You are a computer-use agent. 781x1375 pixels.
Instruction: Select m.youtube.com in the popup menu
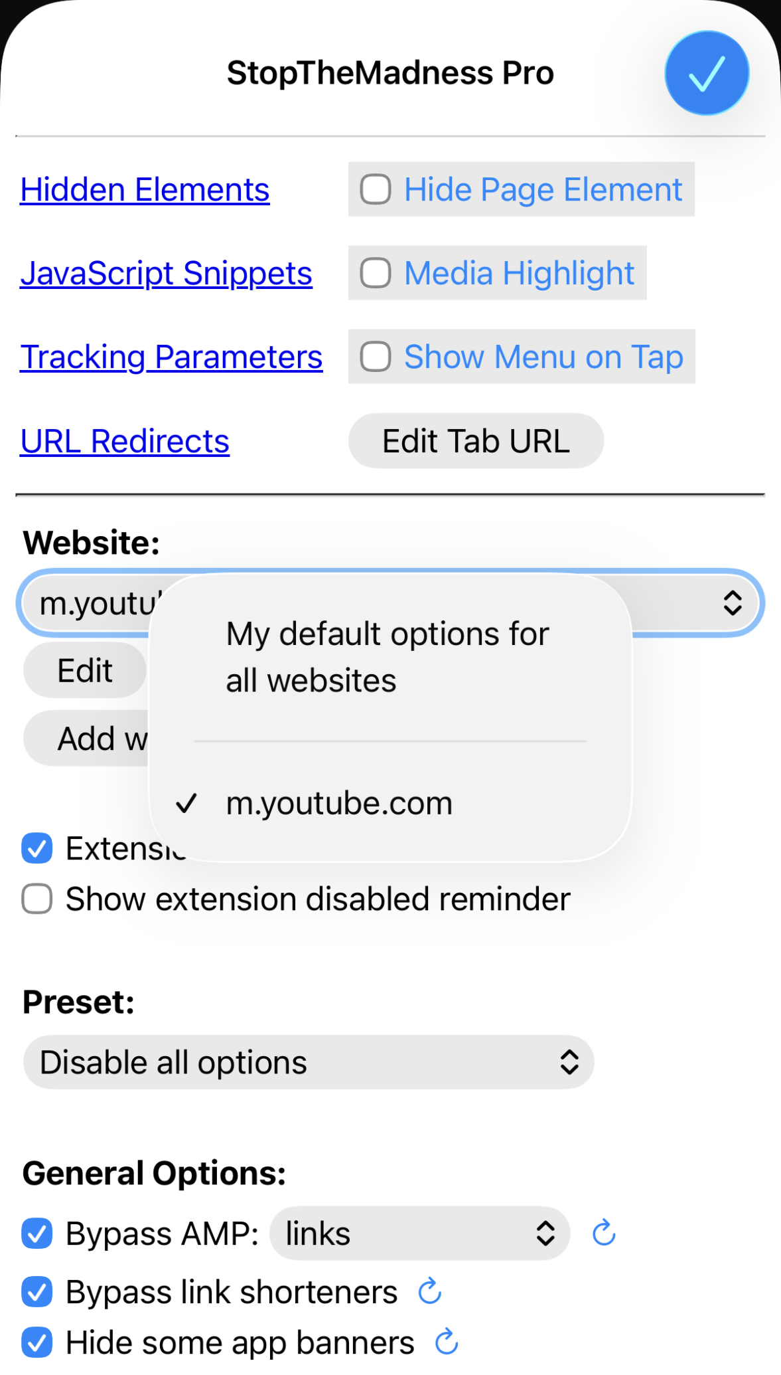339,803
